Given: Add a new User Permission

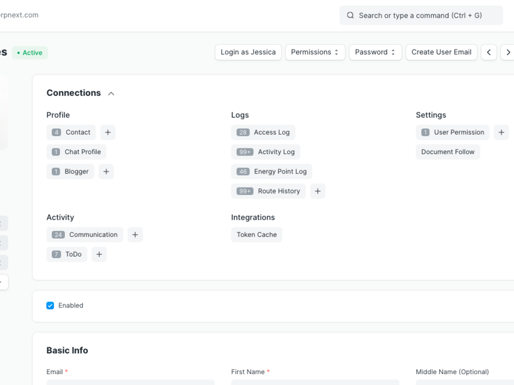Looking at the screenshot, I should (x=501, y=132).
